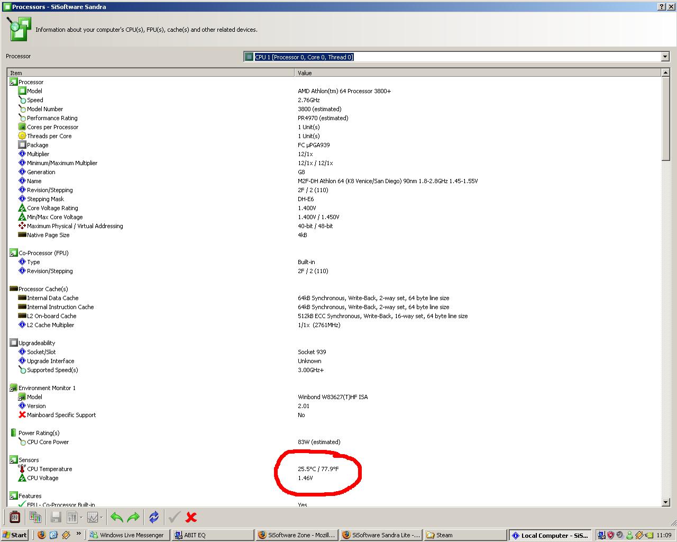Click the bar chart report icon

coord(72,517)
